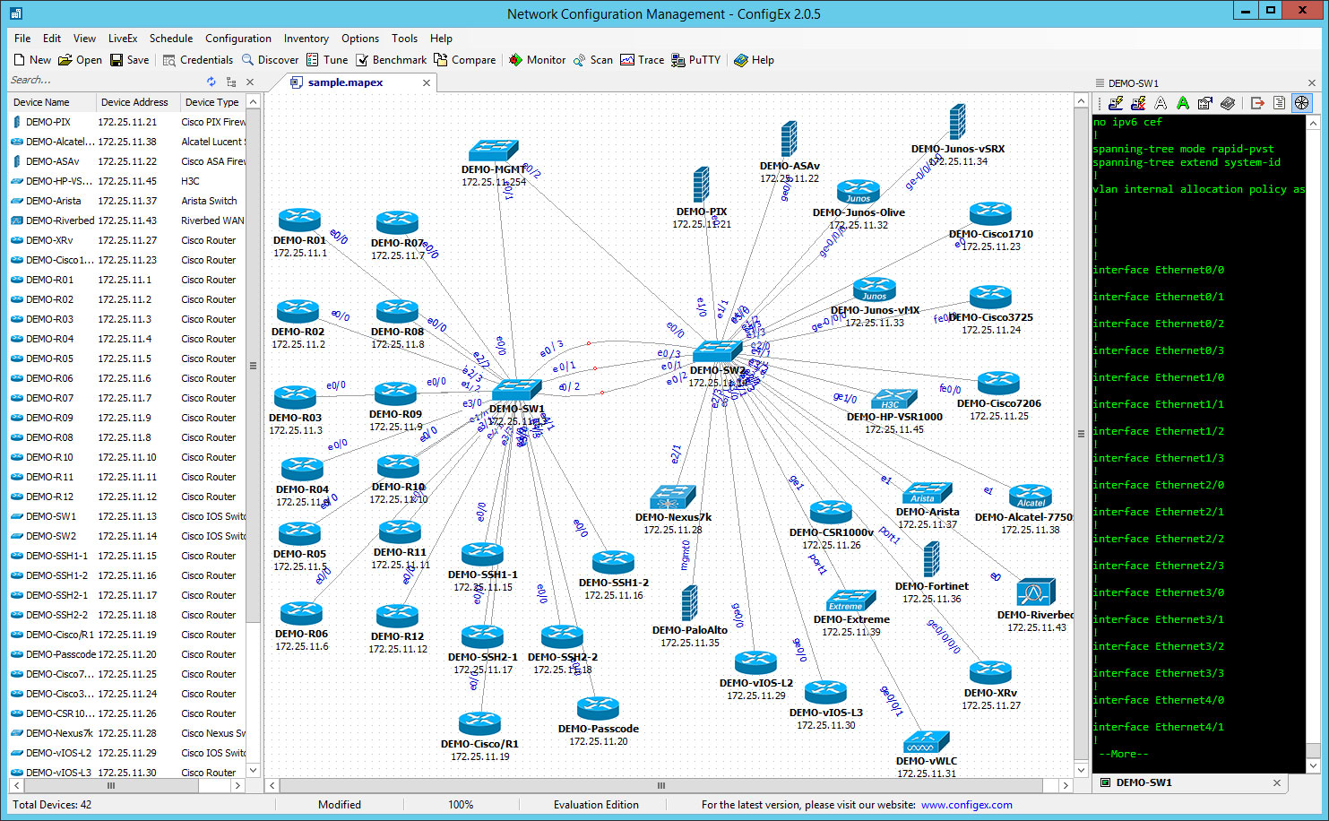
Task: Select the DEMO-ASAv firewall node on map
Action: [x=789, y=140]
